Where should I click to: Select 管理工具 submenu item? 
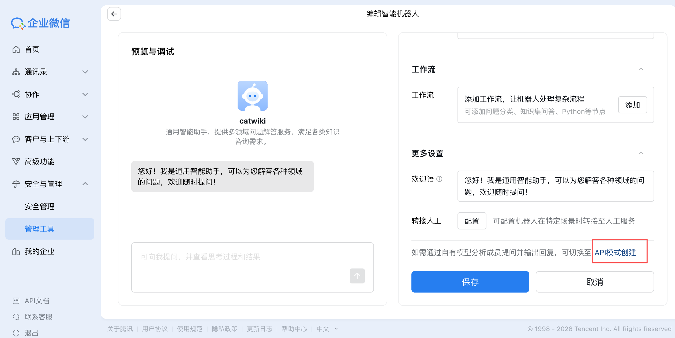tap(40, 229)
